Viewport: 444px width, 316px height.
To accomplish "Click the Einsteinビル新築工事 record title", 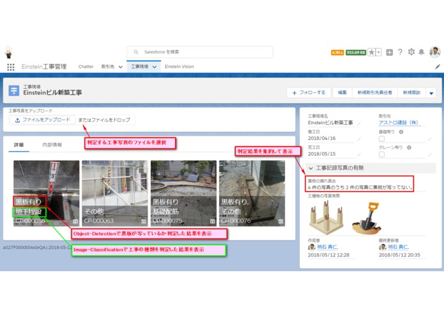I will coord(52,93).
